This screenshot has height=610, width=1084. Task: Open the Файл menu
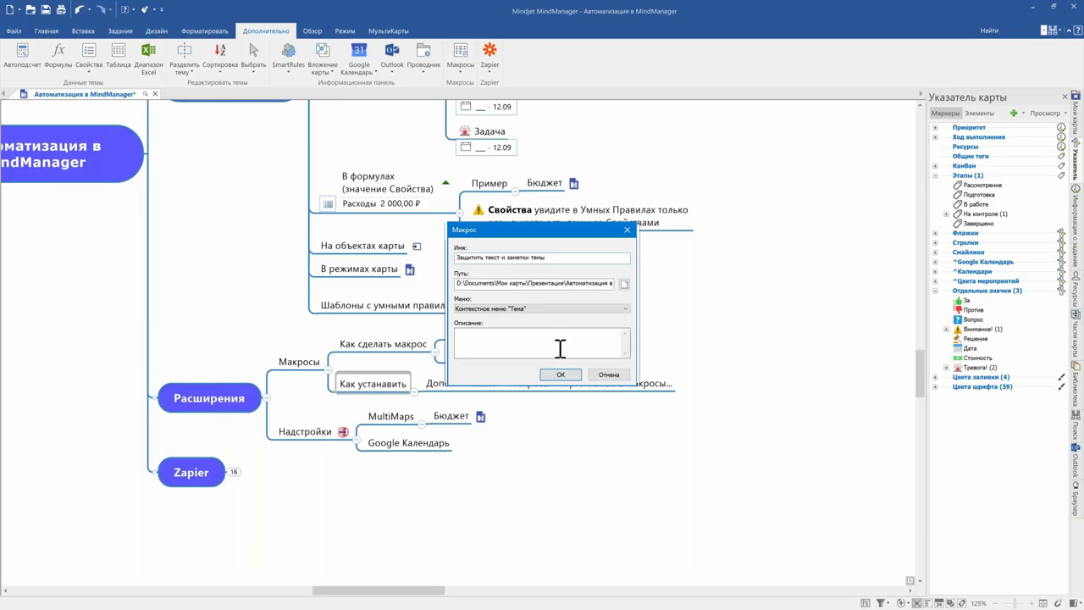14,30
